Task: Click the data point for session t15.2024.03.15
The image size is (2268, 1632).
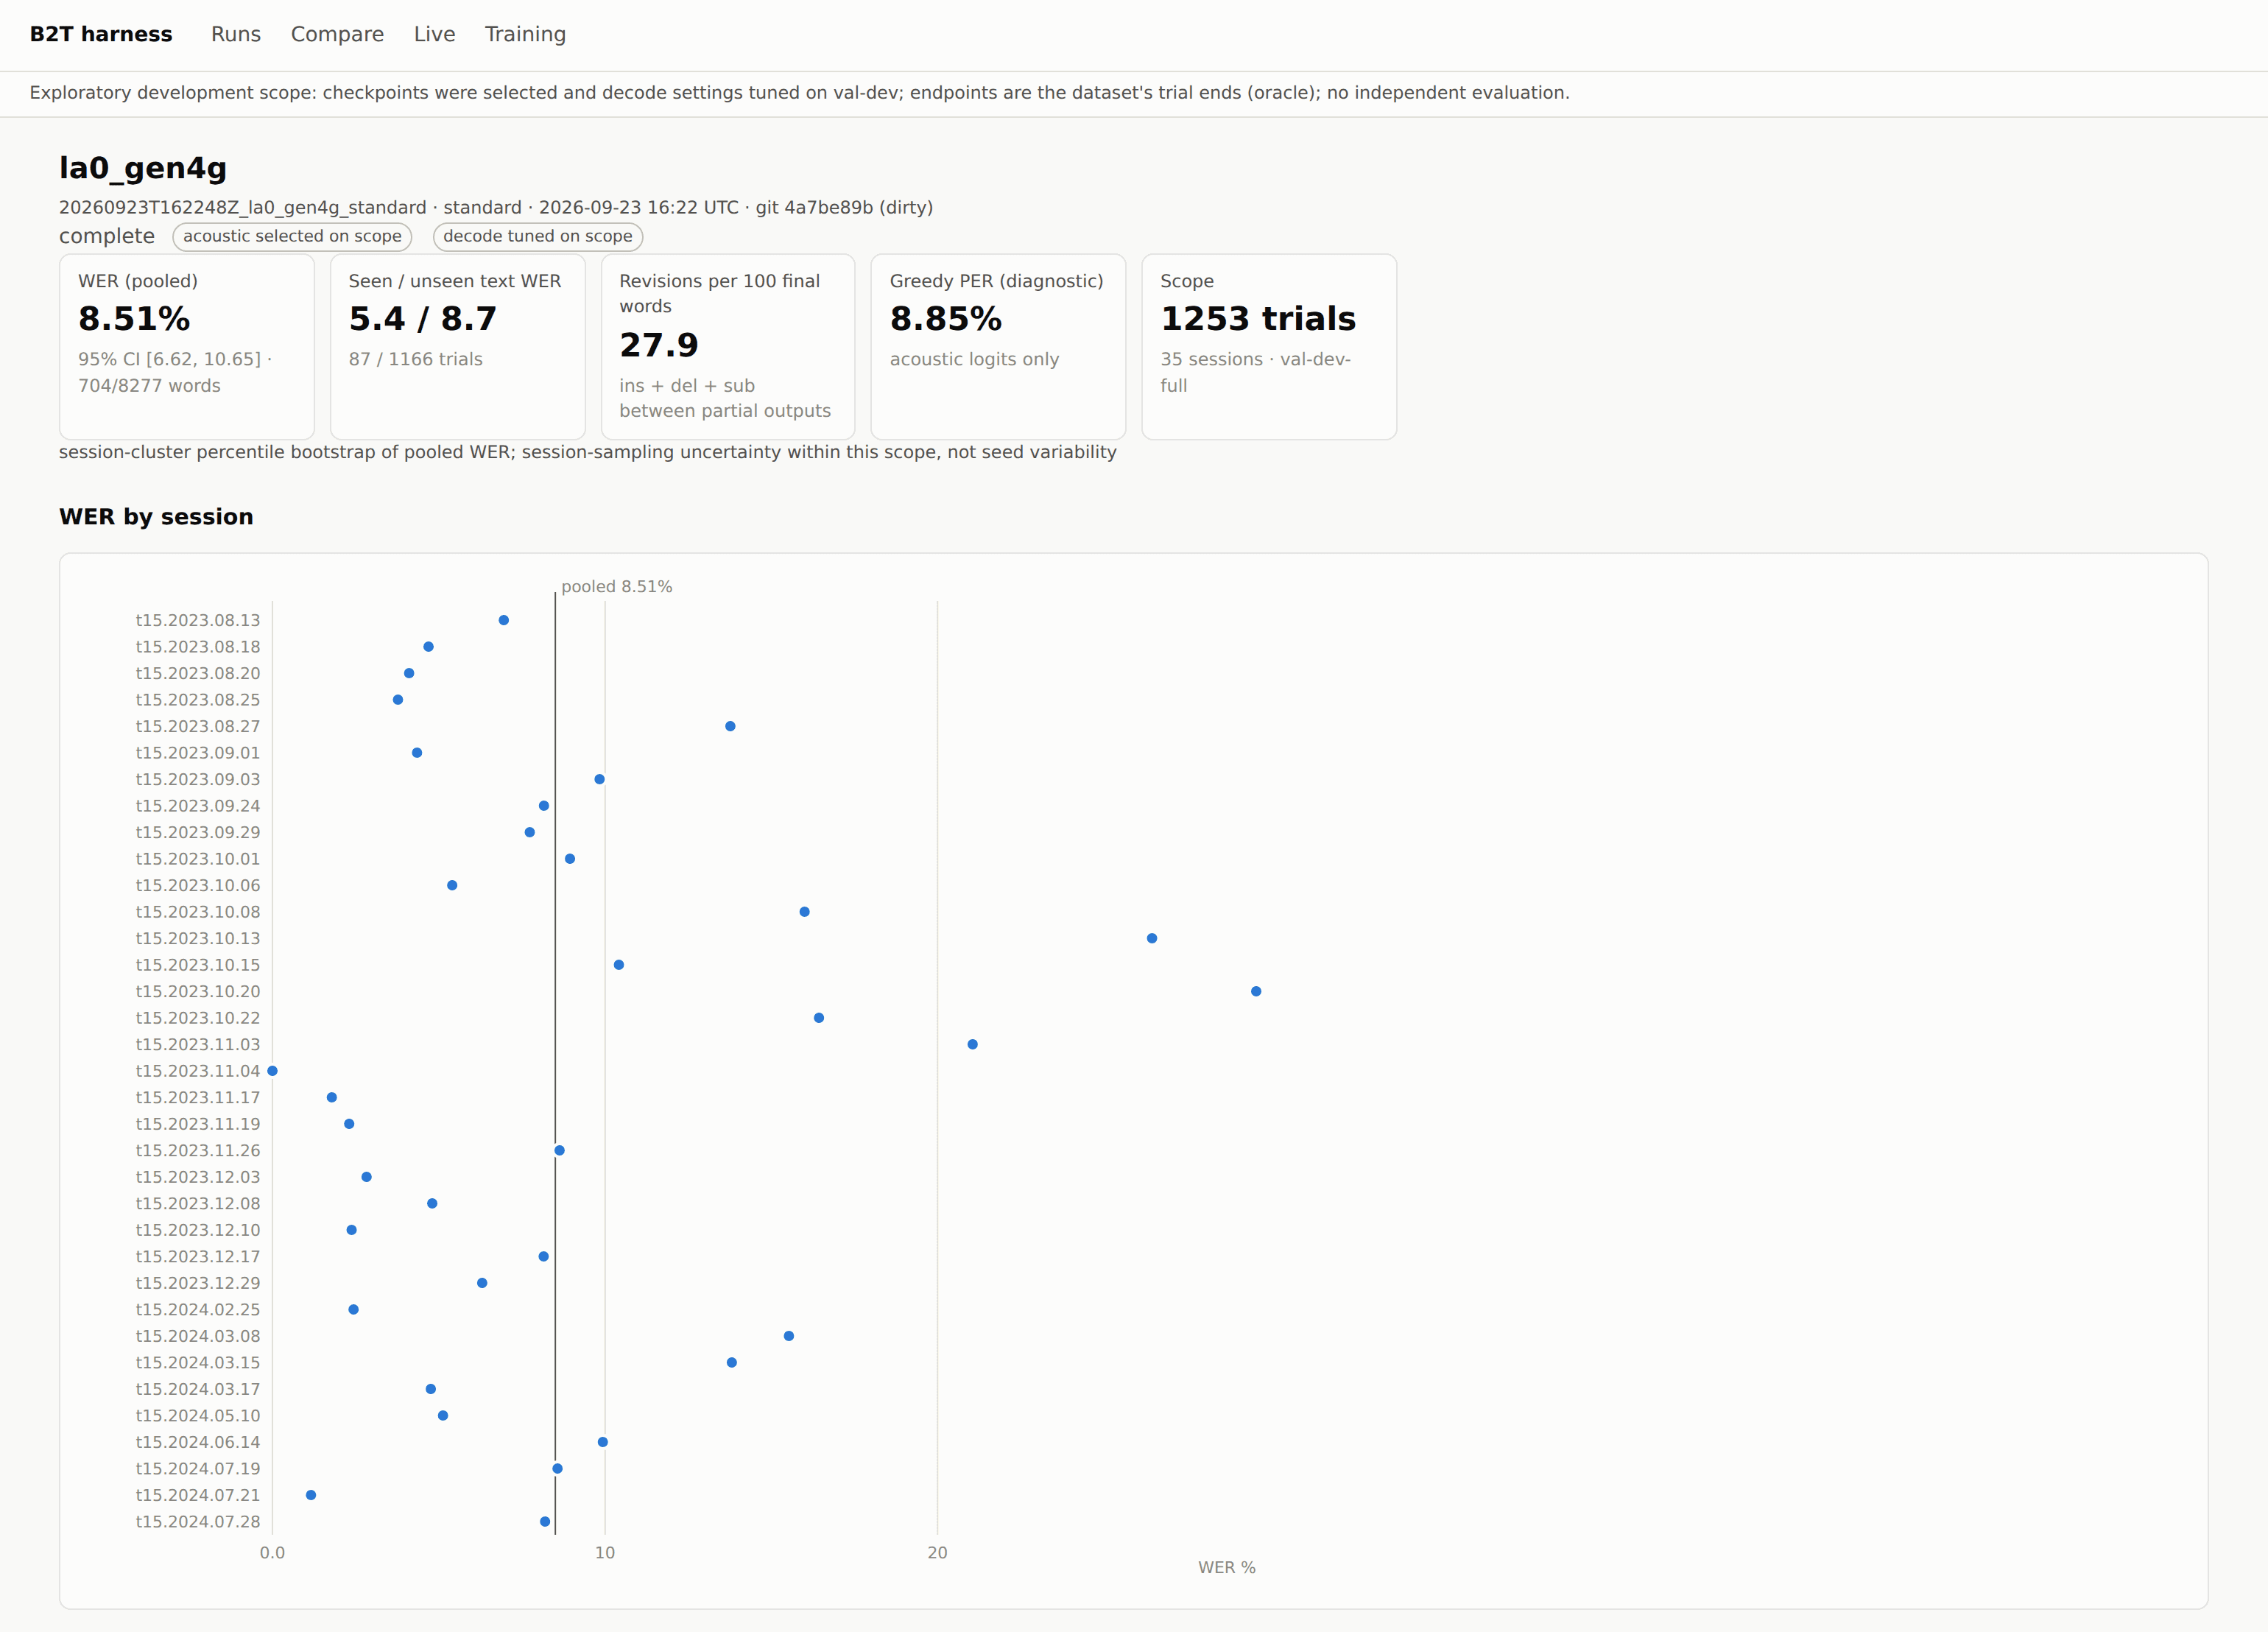Action: point(732,1362)
